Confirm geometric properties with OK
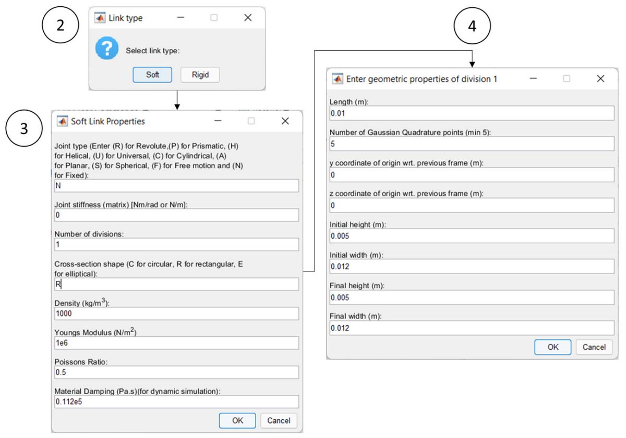Image resolution: width=626 pixels, height=438 pixels. click(552, 347)
